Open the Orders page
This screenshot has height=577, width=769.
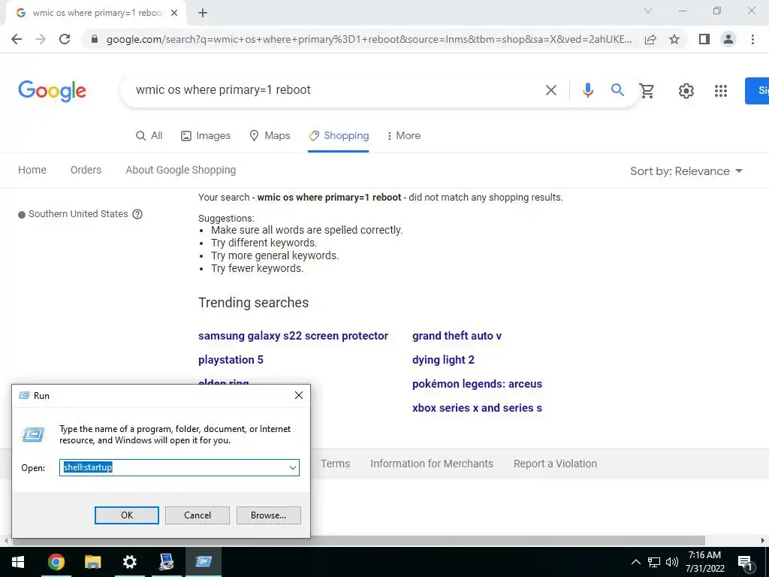point(86,171)
